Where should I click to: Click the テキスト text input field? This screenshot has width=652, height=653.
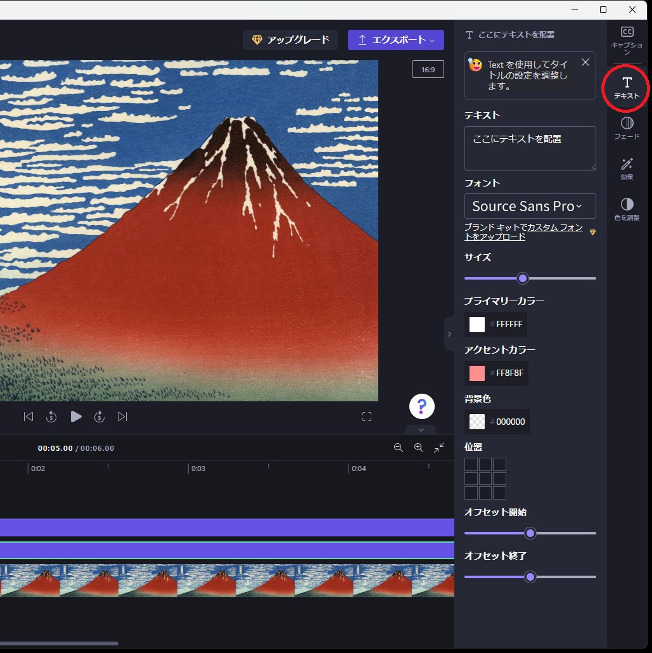(530, 148)
